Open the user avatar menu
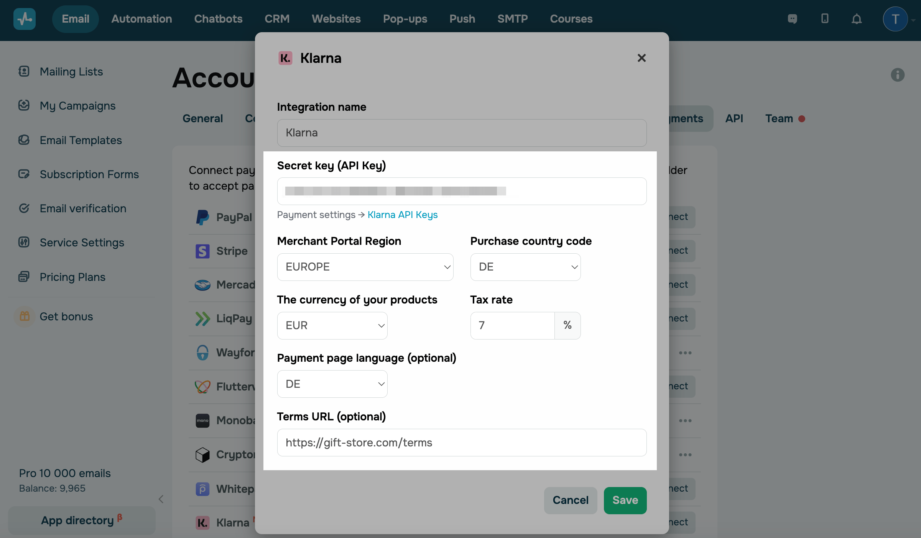This screenshot has height=538, width=921. [x=895, y=19]
